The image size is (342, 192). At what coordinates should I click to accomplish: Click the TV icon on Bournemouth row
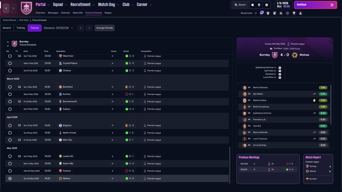pos(19,102)
